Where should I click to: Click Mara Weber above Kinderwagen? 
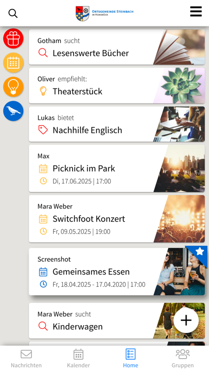pyautogui.click(x=55, y=314)
